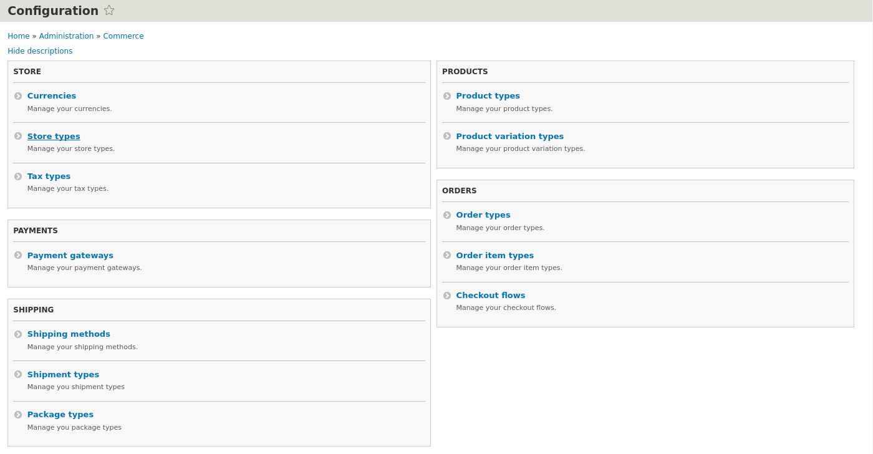Click the arrow icon beside Payment gateways
This screenshot has width=873, height=454.
[x=18, y=255]
